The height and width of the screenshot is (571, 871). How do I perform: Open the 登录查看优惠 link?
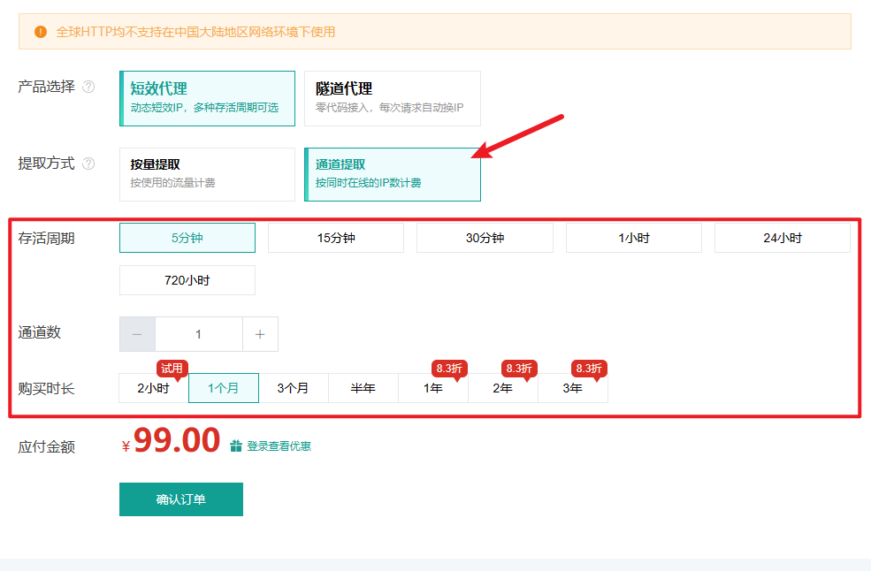279,446
